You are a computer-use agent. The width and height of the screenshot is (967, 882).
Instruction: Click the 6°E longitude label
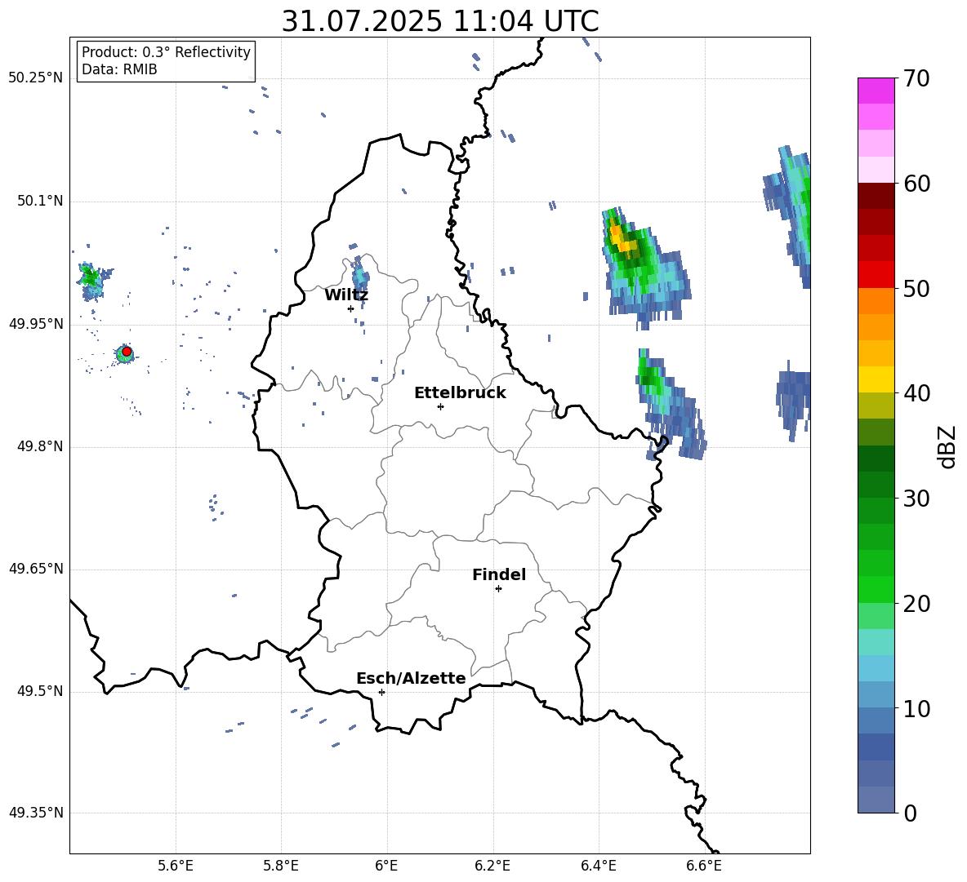386,866
